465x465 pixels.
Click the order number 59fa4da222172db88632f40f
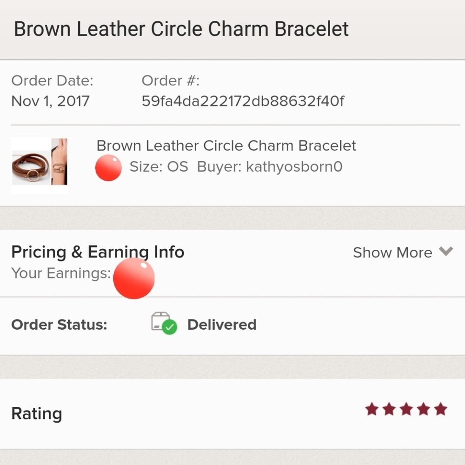pos(242,101)
